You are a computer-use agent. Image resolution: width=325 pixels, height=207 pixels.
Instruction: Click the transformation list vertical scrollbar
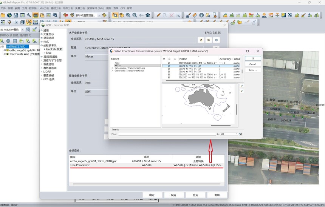click(x=242, y=71)
